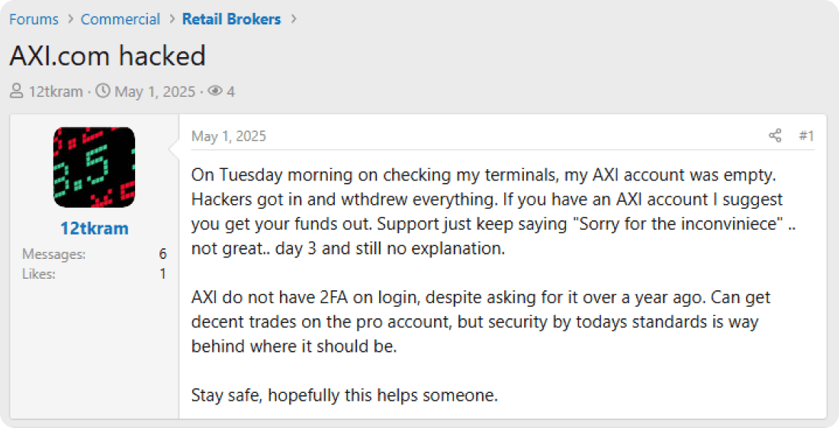This screenshot has width=839, height=428.
Task: Open 12tkram's avatar image
Action: tap(95, 168)
